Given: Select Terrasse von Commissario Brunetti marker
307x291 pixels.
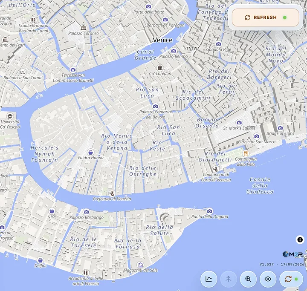Looking at the screenshot, I should point(73,70).
